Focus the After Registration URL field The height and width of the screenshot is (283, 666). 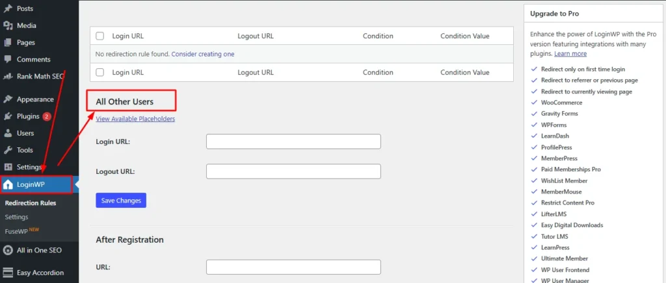[x=293, y=267]
